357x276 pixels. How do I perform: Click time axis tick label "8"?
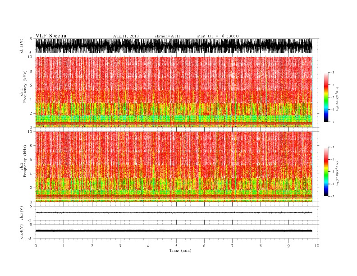(261, 246)
